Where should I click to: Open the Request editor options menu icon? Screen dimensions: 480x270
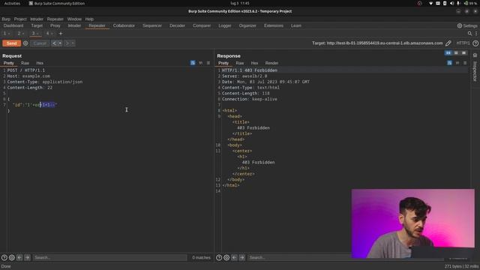(x=208, y=63)
